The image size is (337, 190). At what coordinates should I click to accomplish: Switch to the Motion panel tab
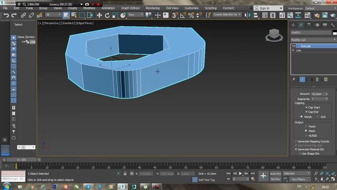click(317, 25)
